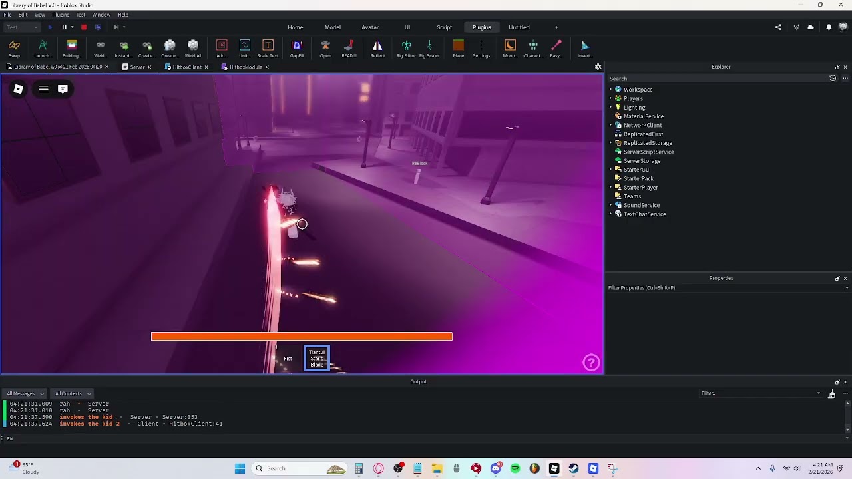This screenshot has width=852, height=479.
Task: Open the File menu
Action: [7, 15]
